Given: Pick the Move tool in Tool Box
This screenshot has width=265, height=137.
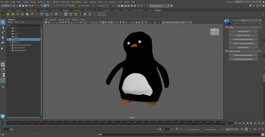Looking at the screenshot, I should [3, 37].
